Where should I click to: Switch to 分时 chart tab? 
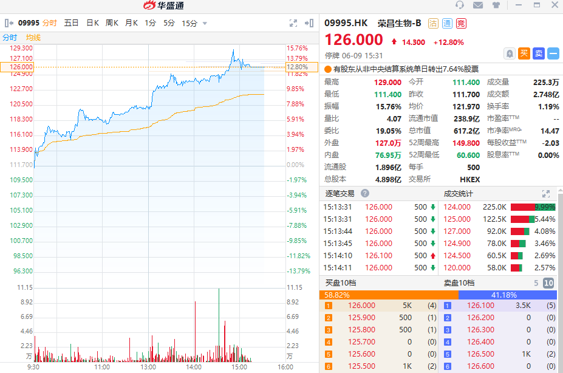tap(50, 23)
